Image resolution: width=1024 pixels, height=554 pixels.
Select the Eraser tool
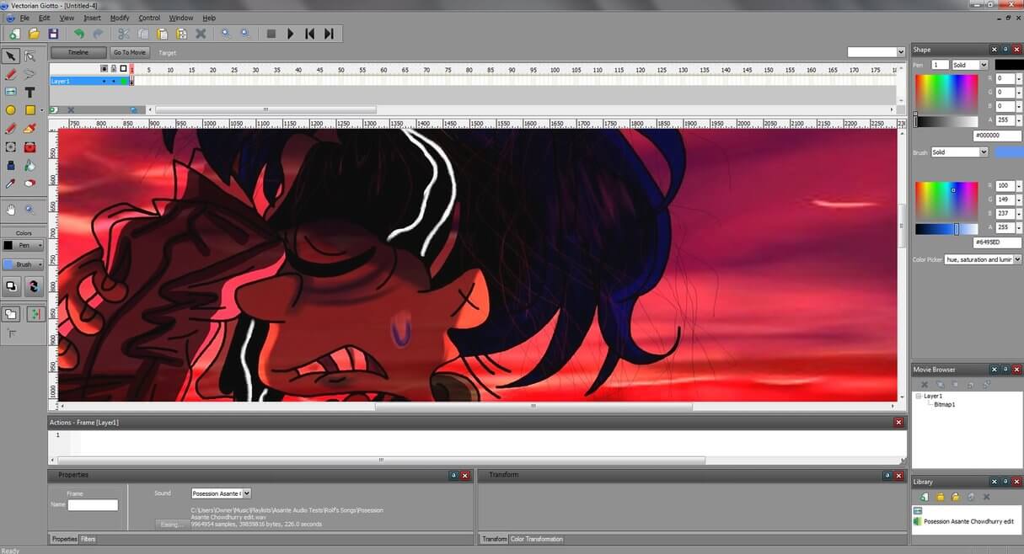30,183
